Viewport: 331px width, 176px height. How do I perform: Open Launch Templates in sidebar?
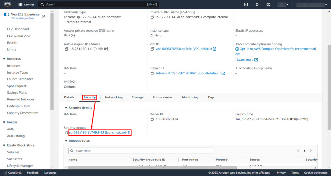coord(20,79)
